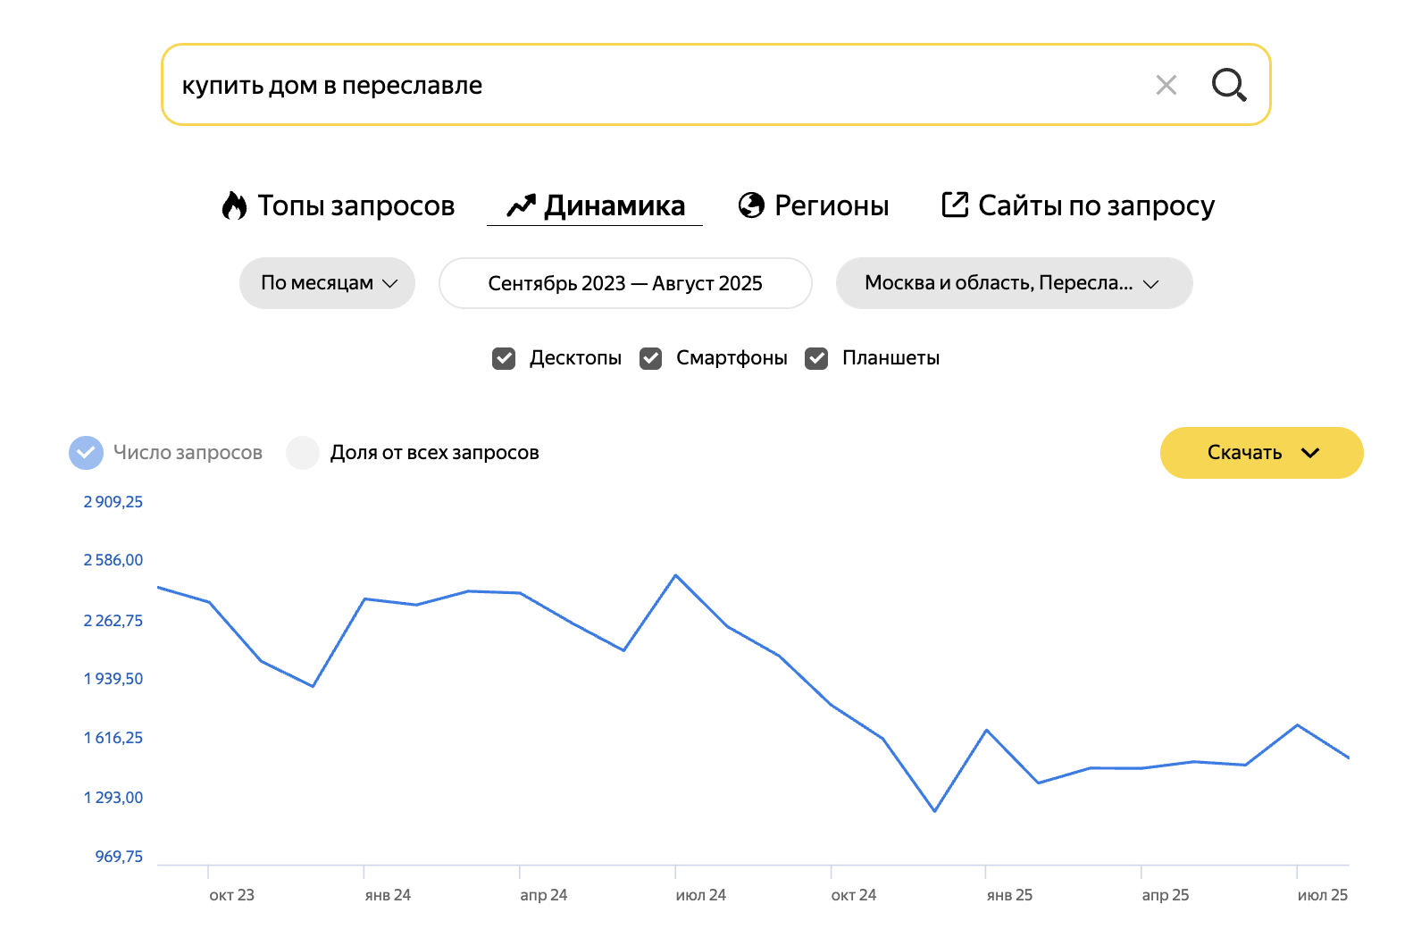Open the Сайты по запросу tab
This screenshot has width=1413, height=929.
[x=1096, y=205]
